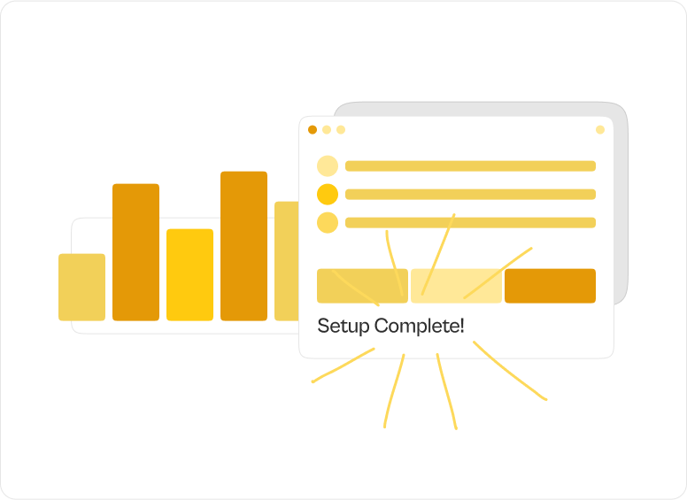Click the gold left button in window
687x500 pixels.
[362, 286]
